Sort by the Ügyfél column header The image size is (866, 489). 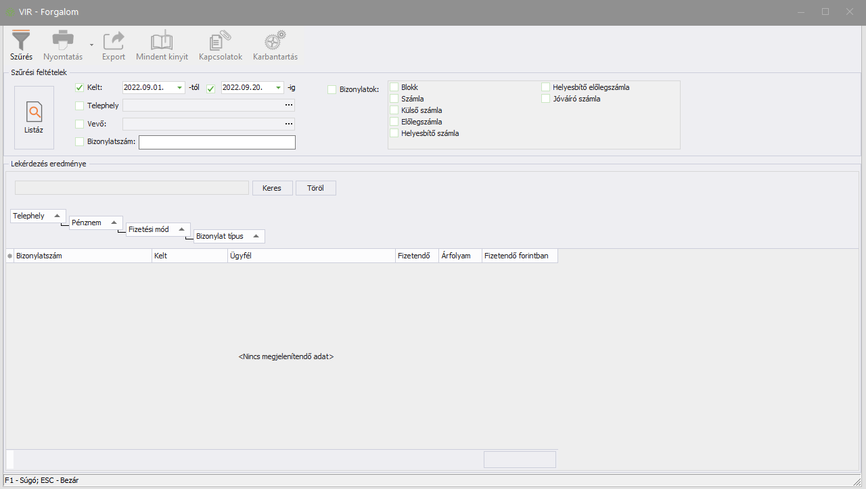point(311,256)
